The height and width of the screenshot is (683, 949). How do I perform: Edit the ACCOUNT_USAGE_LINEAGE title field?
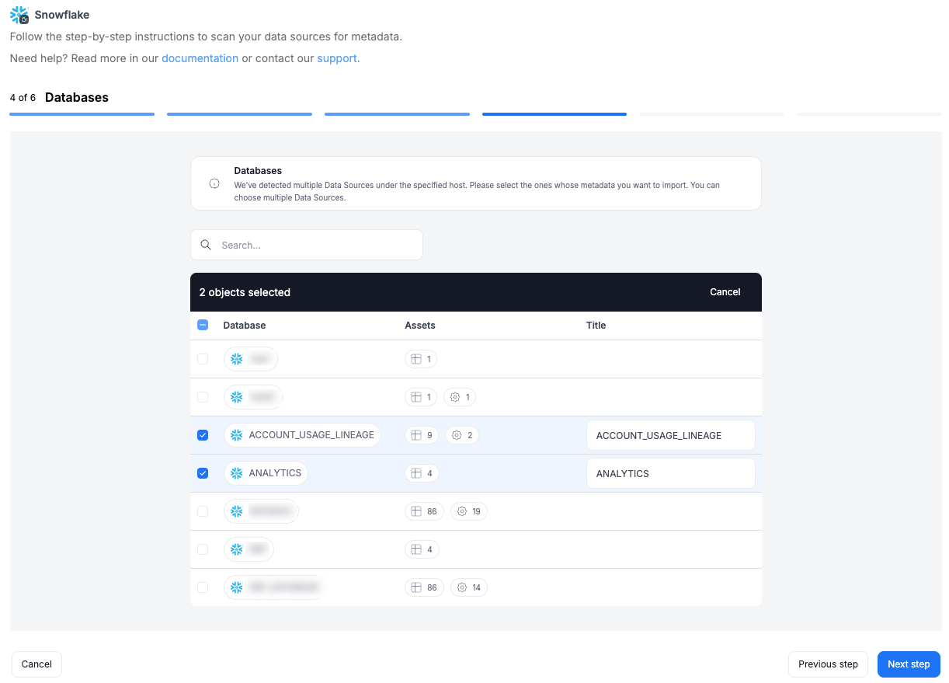(x=670, y=435)
